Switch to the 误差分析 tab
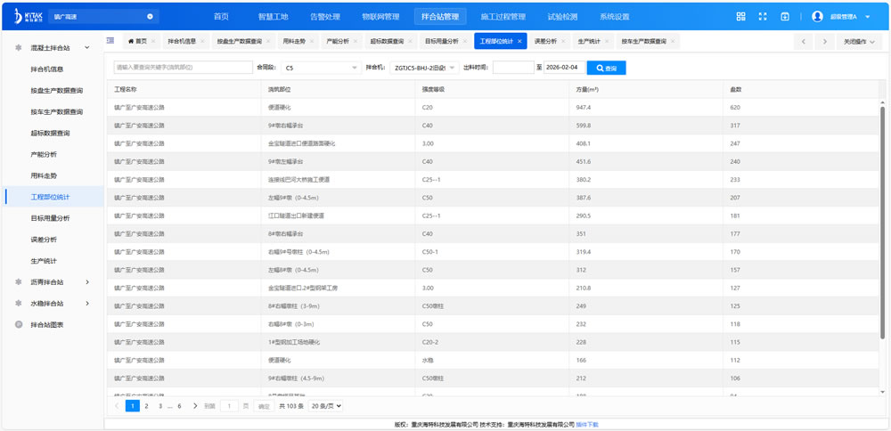Screen dimensions: 891x431 click(544, 41)
